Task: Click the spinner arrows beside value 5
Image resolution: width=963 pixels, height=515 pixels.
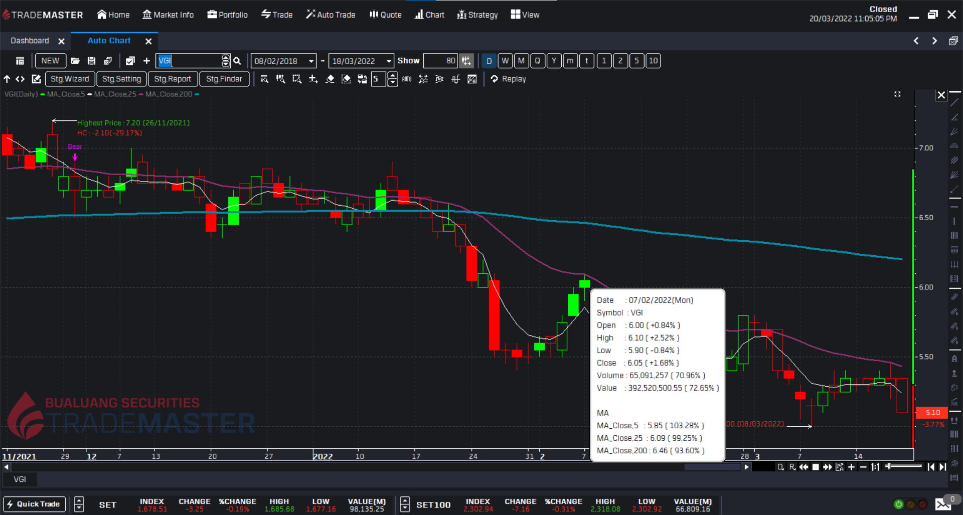Action: tap(392, 79)
